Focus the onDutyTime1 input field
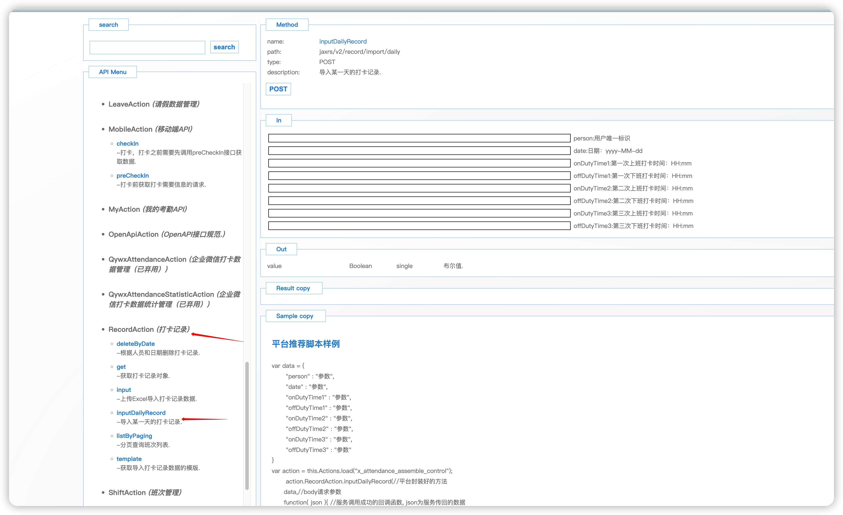This screenshot has height=515, width=843. [x=419, y=163]
